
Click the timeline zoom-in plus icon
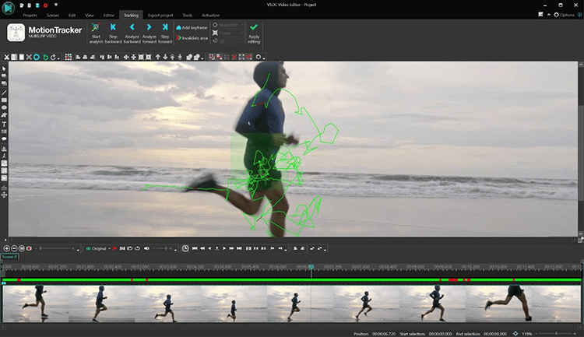6,248
